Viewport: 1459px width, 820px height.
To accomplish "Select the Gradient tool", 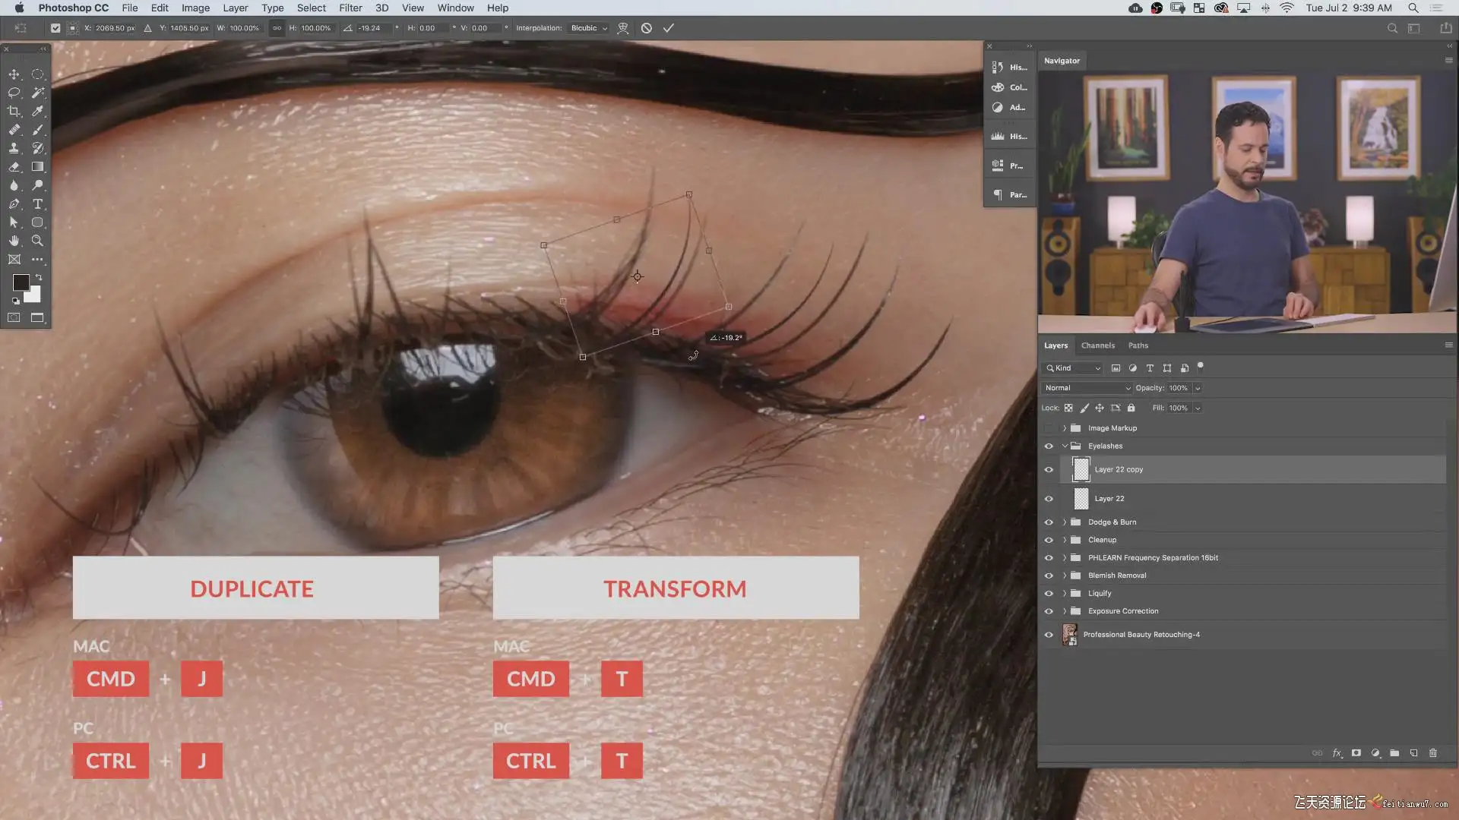I will (37, 166).
